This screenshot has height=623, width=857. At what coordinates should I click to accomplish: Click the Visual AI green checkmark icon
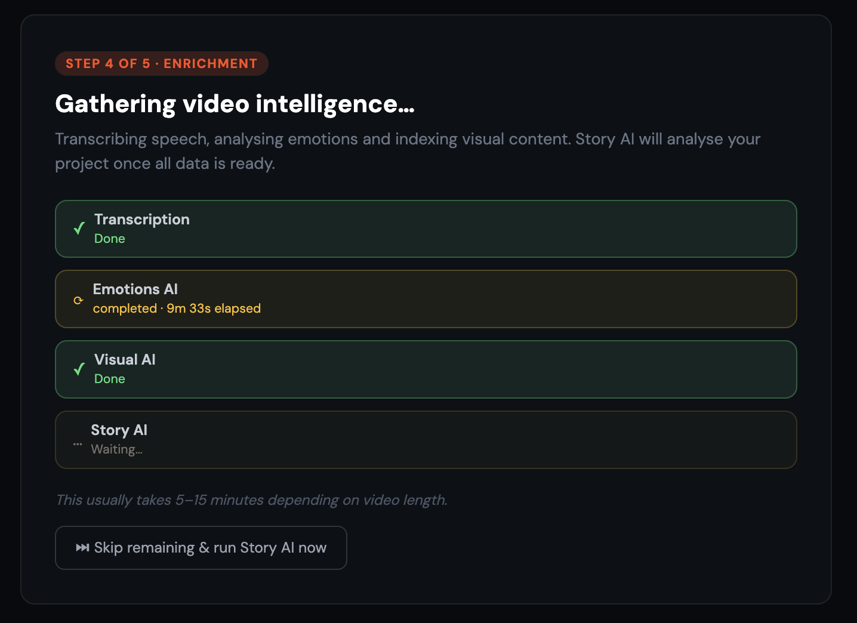click(79, 369)
